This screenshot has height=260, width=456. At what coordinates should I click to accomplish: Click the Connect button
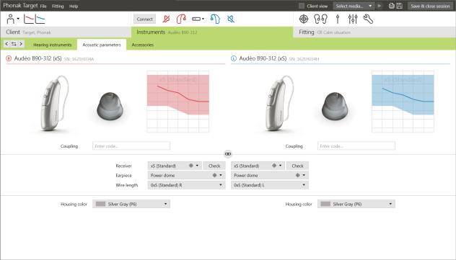click(x=144, y=19)
